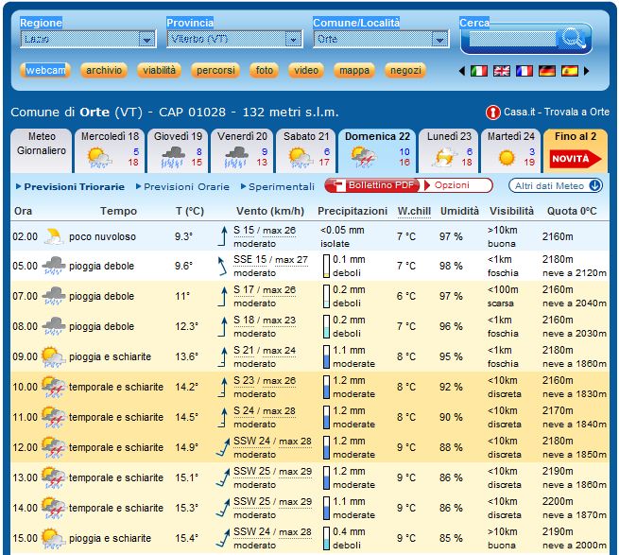Click the sun-and-rain icon at 09.00
Screen dimensions: 619x555
(x=54, y=356)
